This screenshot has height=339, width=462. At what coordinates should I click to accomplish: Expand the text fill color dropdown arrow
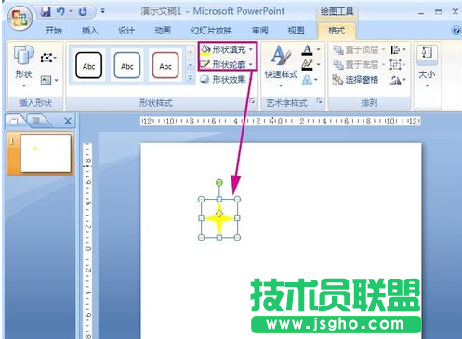pyautogui.click(x=318, y=49)
